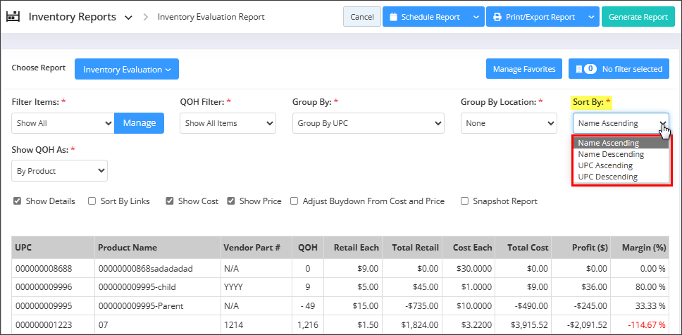Toggle the Show Price checkbox

[x=231, y=201]
